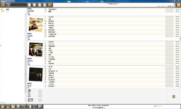The width and height of the screenshot is (181, 109).
Task: Click the add-files document icon in top toolbar
Action: pyautogui.click(x=34, y=5)
